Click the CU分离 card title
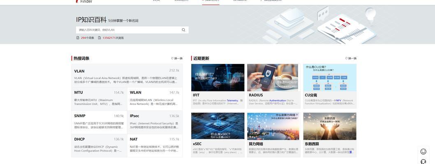Viewport: 435px width, 164px height. tap(311, 95)
